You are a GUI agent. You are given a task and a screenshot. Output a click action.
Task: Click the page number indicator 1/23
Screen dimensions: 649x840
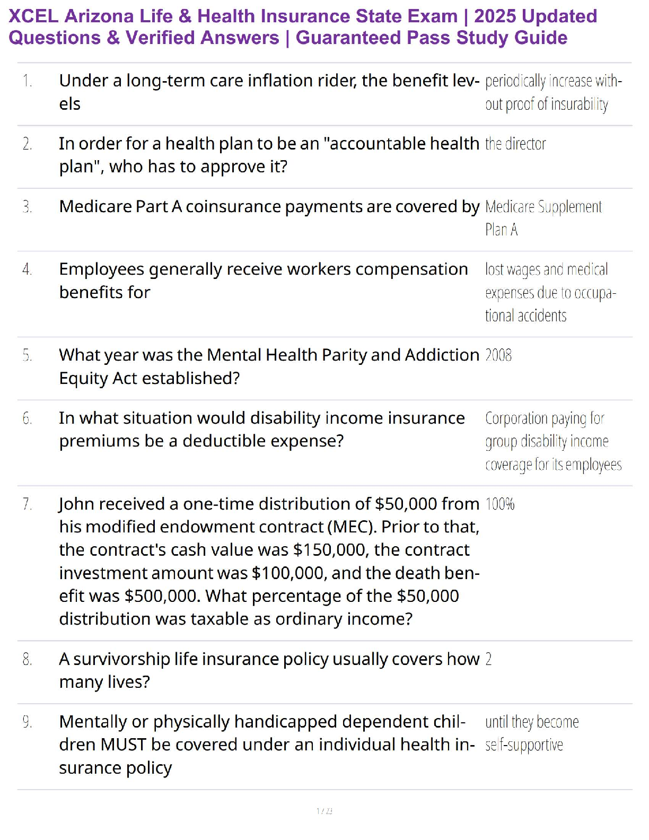(x=324, y=811)
